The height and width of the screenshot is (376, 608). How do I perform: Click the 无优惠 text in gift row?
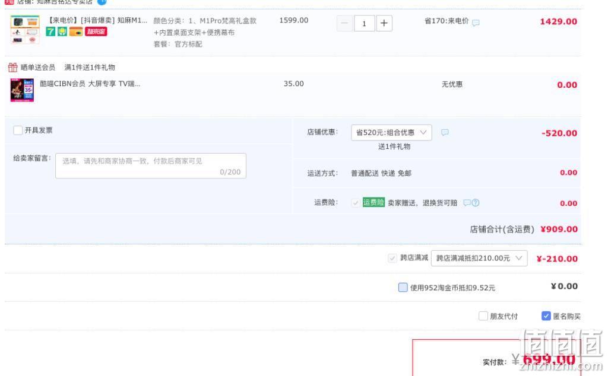tap(452, 84)
